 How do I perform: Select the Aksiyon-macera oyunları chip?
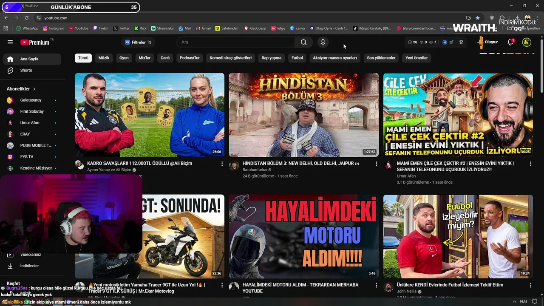335,58
